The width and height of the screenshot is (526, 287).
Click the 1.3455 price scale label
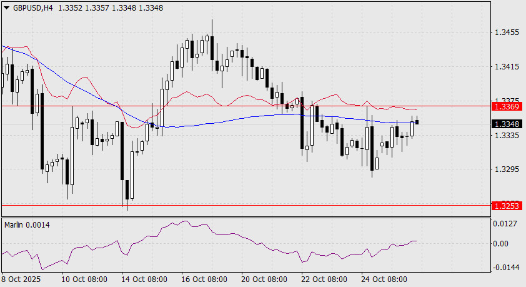point(506,32)
